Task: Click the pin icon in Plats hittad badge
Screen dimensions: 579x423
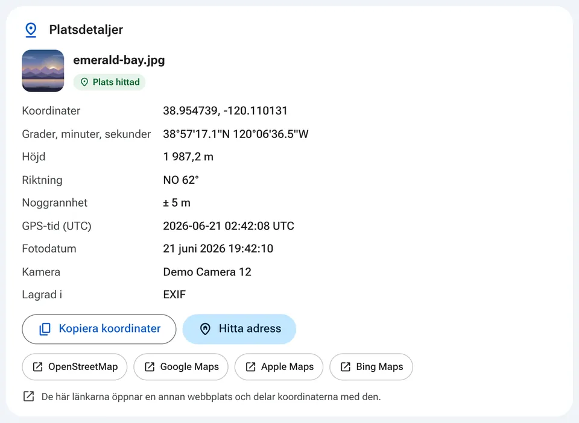Action: pyautogui.click(x=84, y=82)
